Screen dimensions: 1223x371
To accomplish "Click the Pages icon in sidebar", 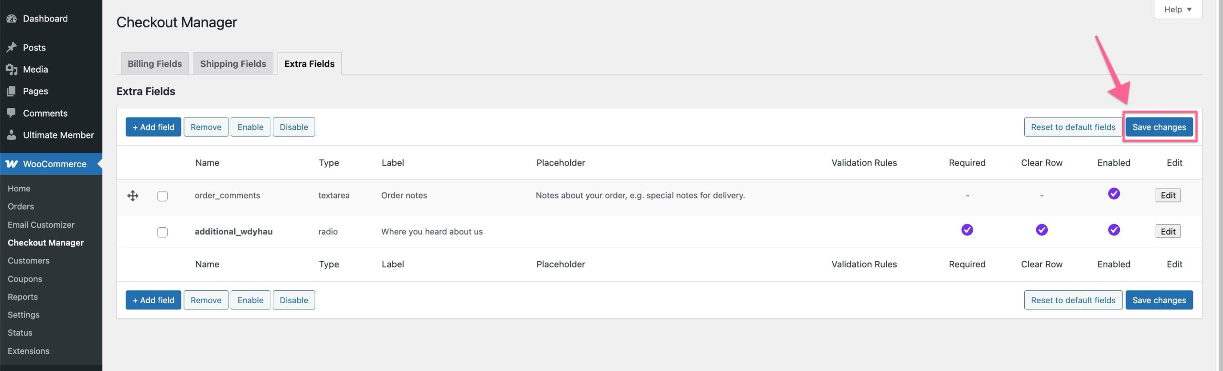I will coord(11,91).
